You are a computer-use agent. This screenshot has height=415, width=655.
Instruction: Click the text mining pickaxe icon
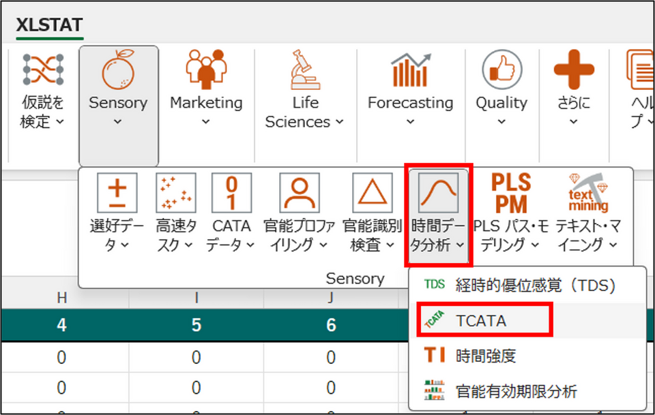coord(588,193)
